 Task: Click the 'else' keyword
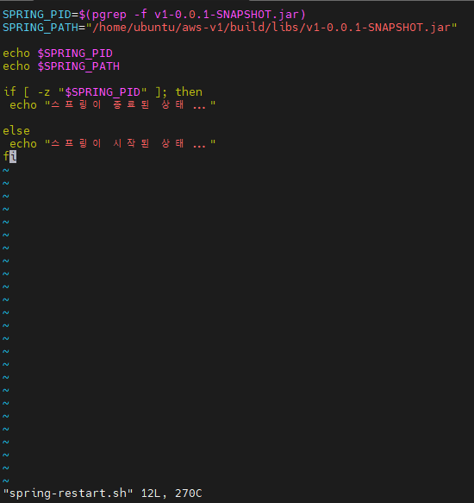click(16, 131)
